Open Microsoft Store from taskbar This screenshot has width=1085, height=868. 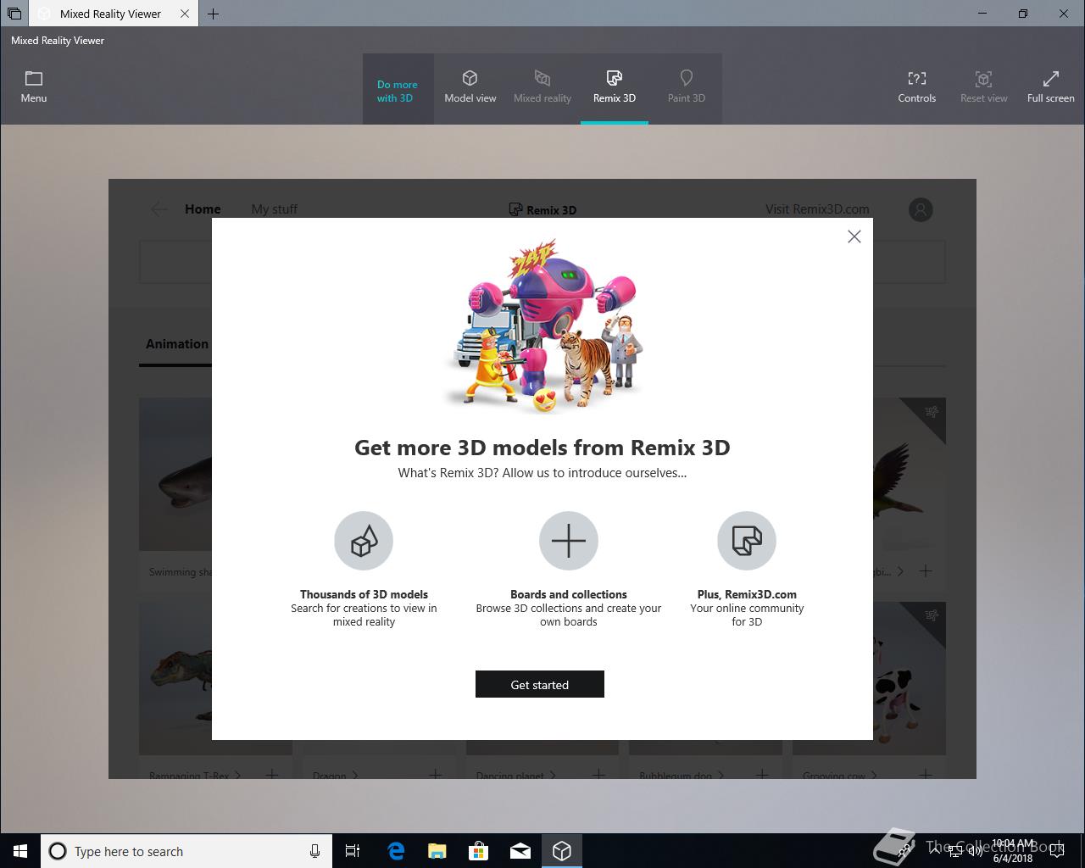pos(479,851)
